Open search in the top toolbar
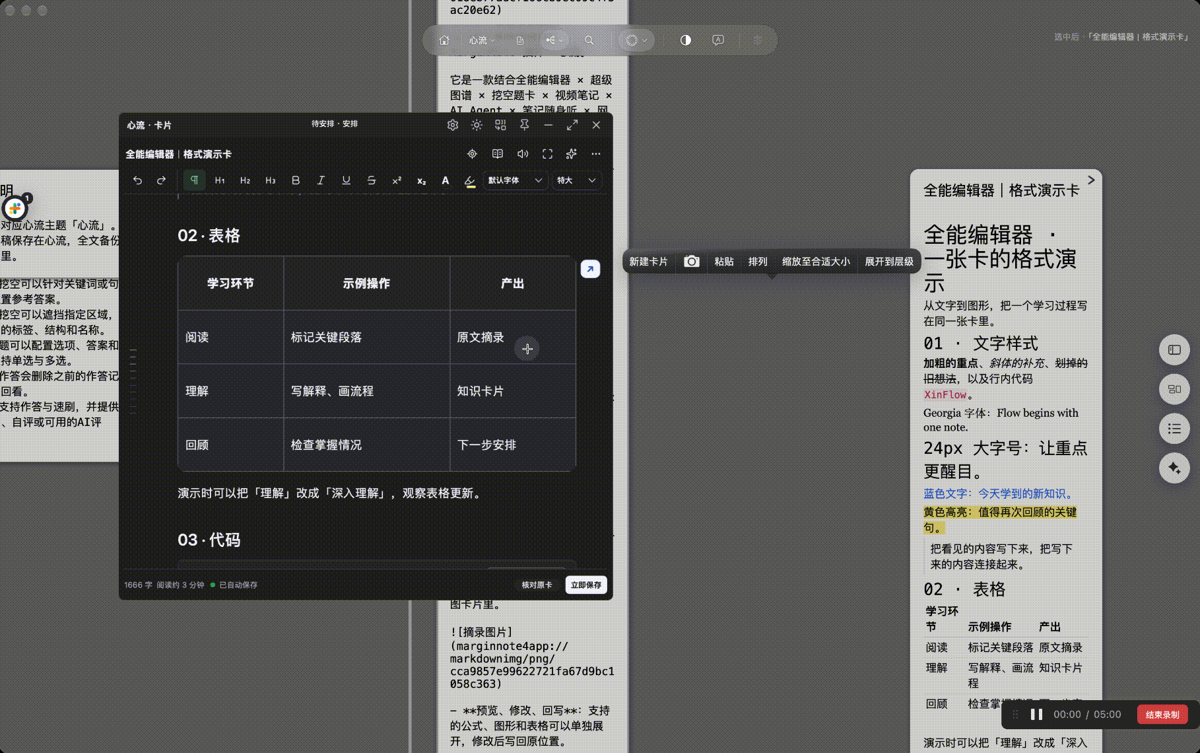The width and height of the screenshot is (1200, 753). 589,40
